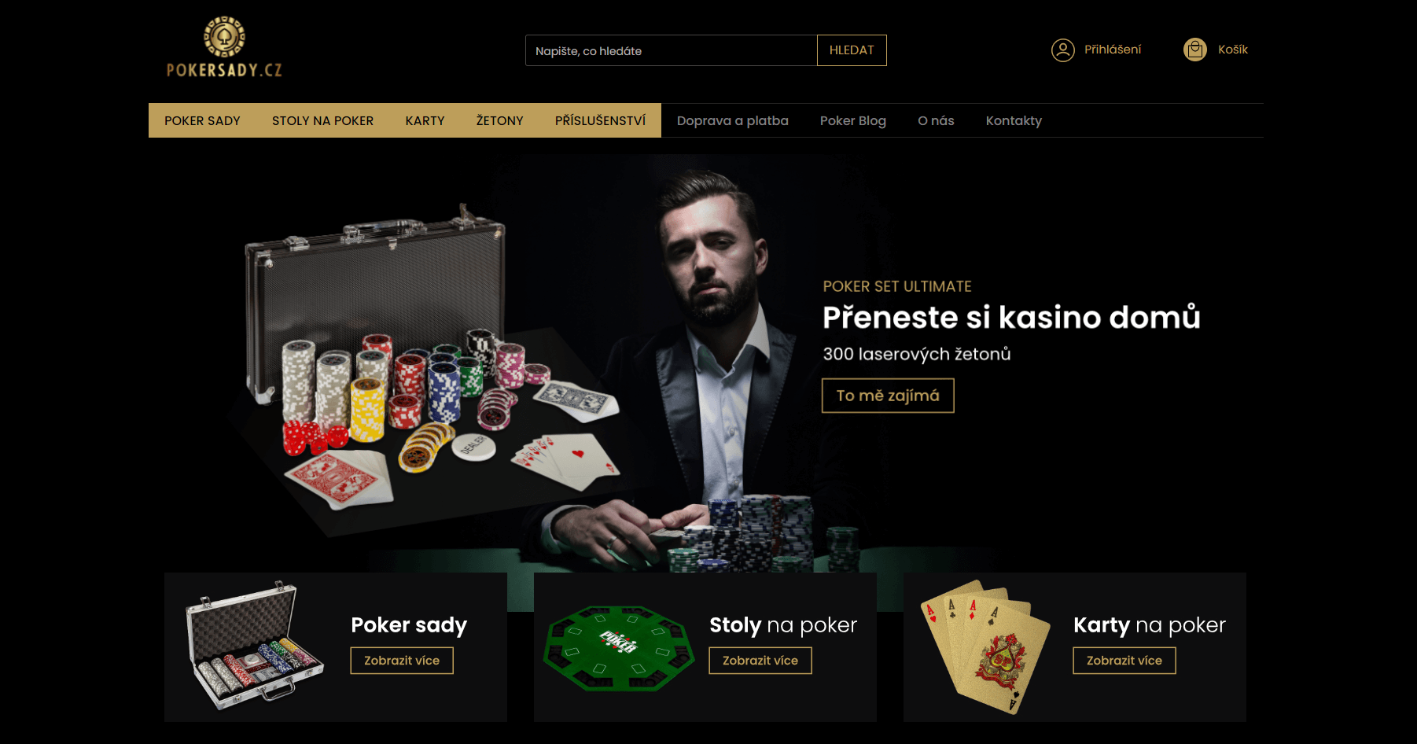Screen dimensions: 1417x744
Task: Click the Přihlášení link
Action: pyautogui.click(x=1113, y=50)
